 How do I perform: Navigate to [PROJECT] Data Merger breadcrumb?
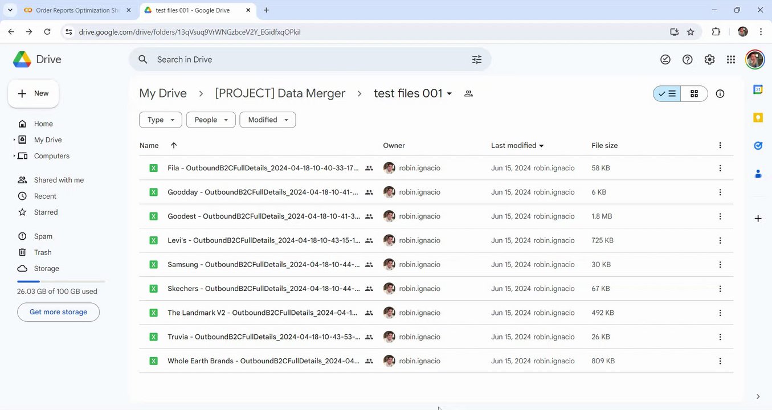pos(280,93)
